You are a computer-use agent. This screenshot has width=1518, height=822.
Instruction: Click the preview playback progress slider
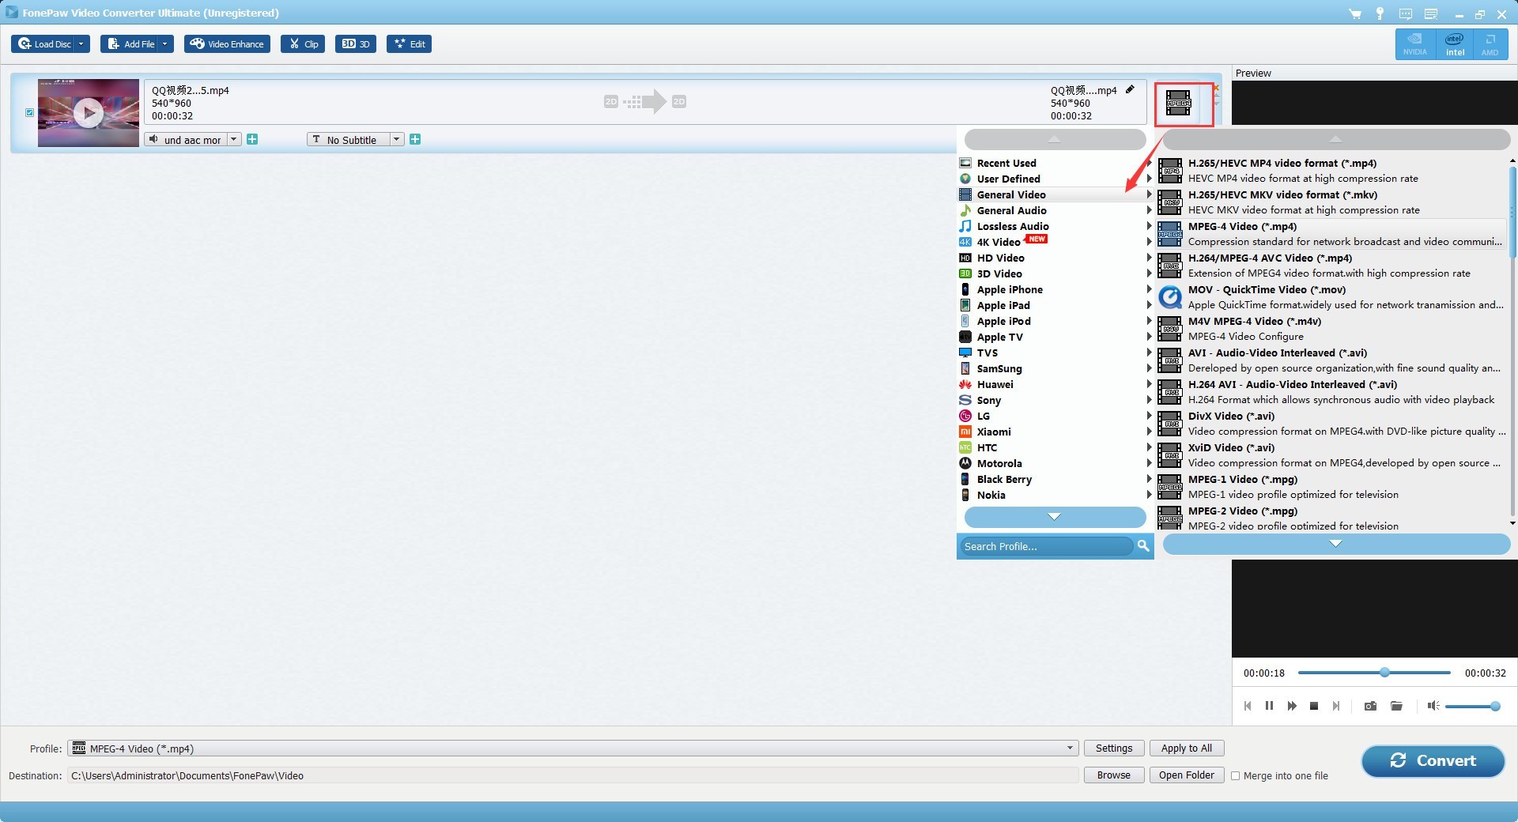pyautogui.click(x=1374, y=673)
